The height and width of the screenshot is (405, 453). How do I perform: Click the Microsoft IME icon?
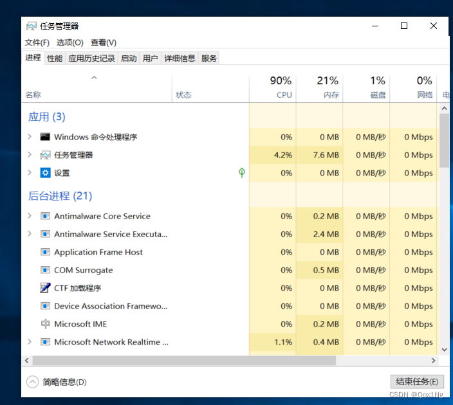[x=45, y=324]
